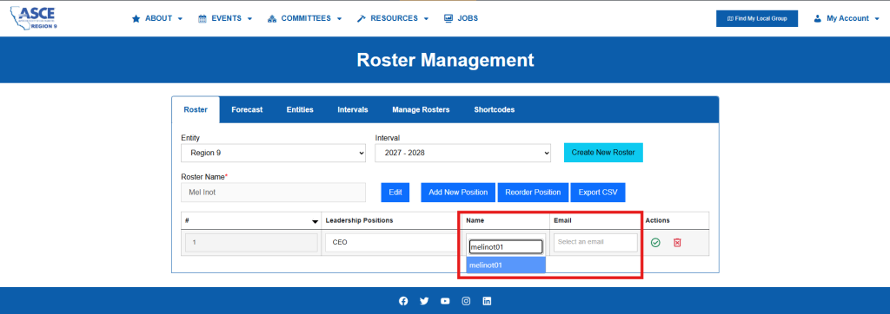Expand the Resources menu arrow
The height and width of the screenshot is (314, 890).
pyautogui.click(x=426, y=19)
